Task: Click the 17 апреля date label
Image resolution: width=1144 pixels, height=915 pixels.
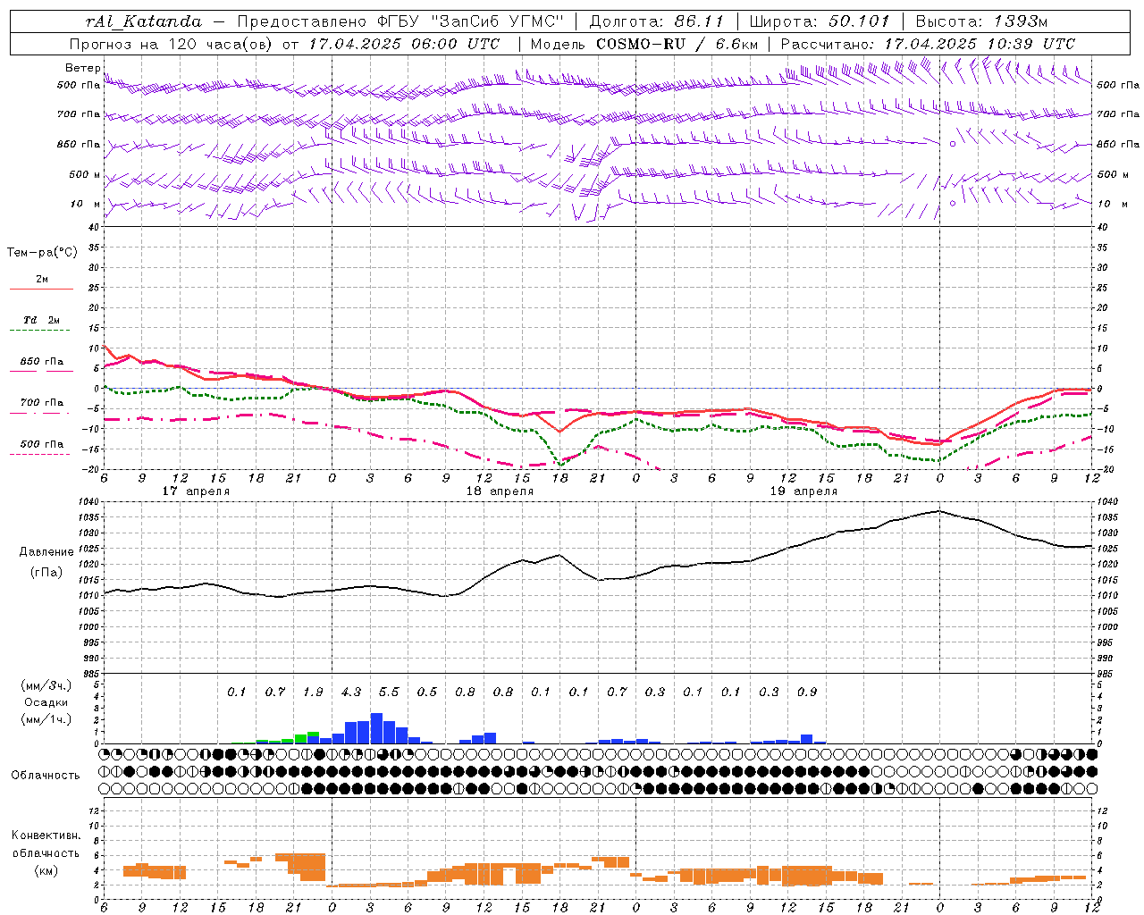Action: (x=196, y=491)
